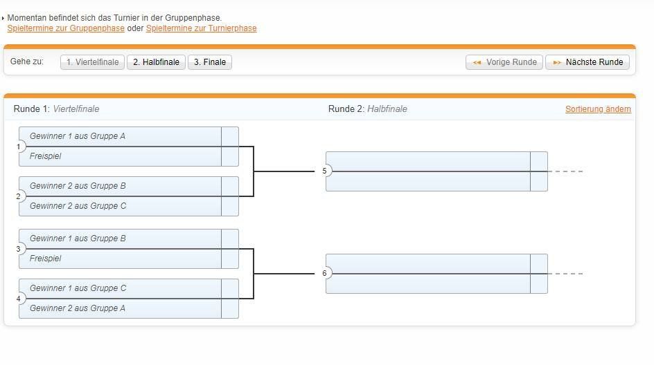Click the semifinal match 6 circle marker
Viewport: 654px width, 365px height.
[325, 273]
